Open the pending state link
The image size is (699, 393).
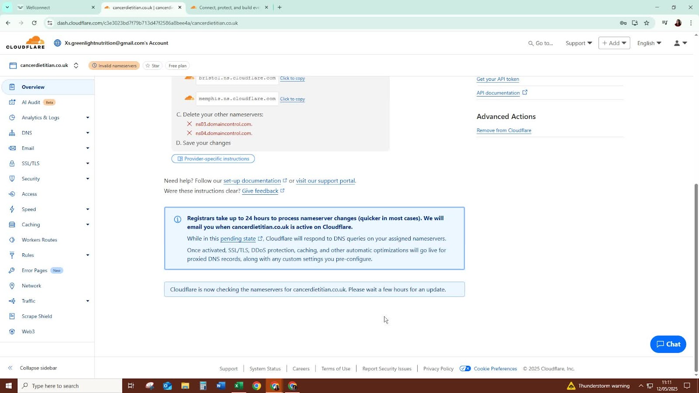pyautogui.click(x=238, y=239)
